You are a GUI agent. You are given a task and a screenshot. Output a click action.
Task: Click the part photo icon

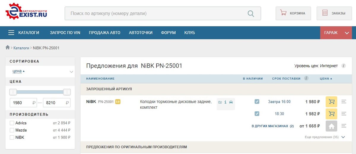pos(220,102)
